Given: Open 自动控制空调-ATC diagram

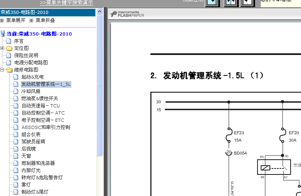Looking at the screenshot, I should click(x=43, y=113).
